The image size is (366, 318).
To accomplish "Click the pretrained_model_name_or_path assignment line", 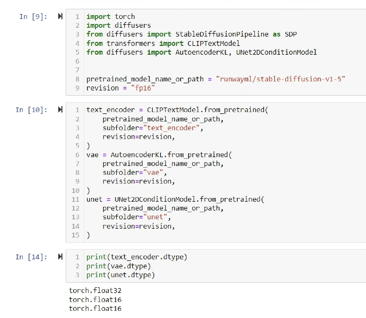I will coord(187,79).
